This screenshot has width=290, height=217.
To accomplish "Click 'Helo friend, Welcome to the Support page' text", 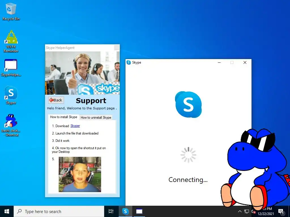I will (x=82, y=108).
